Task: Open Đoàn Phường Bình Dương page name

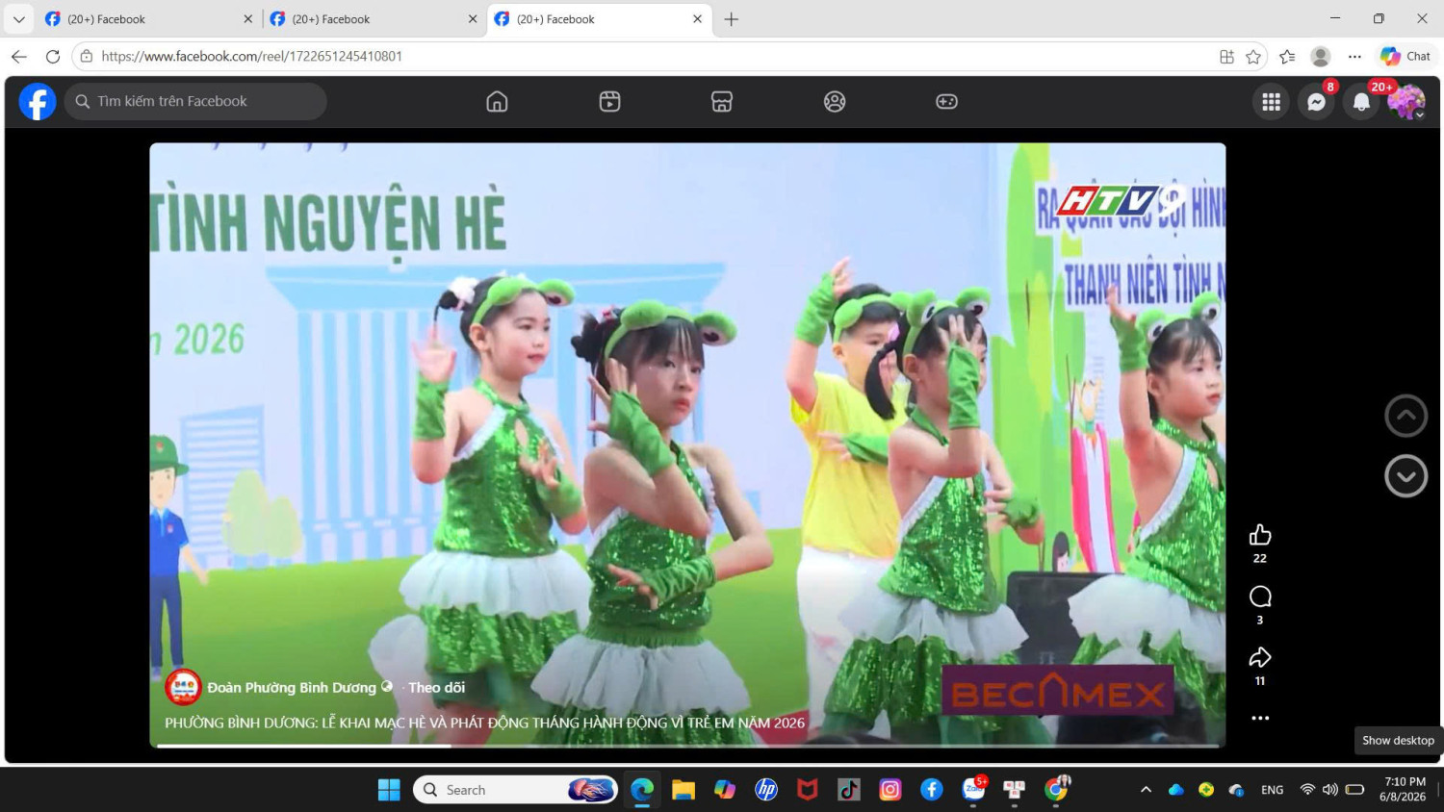Action: pos(292,687)
